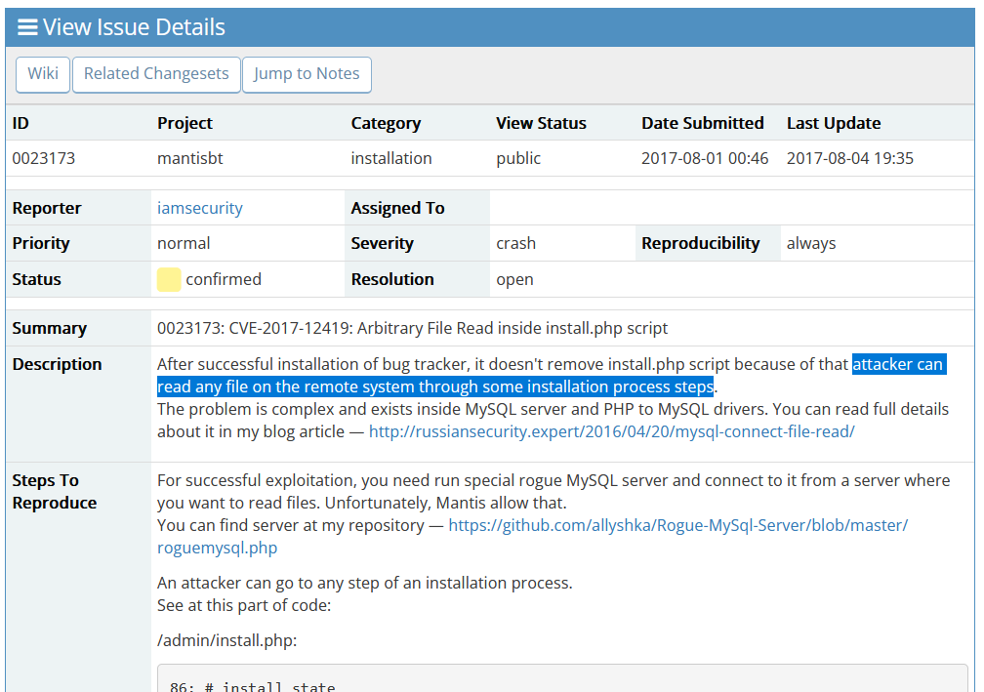Click the hamburger menu icon beside View Issue Details
984x692 pixels.
[27, 27]
